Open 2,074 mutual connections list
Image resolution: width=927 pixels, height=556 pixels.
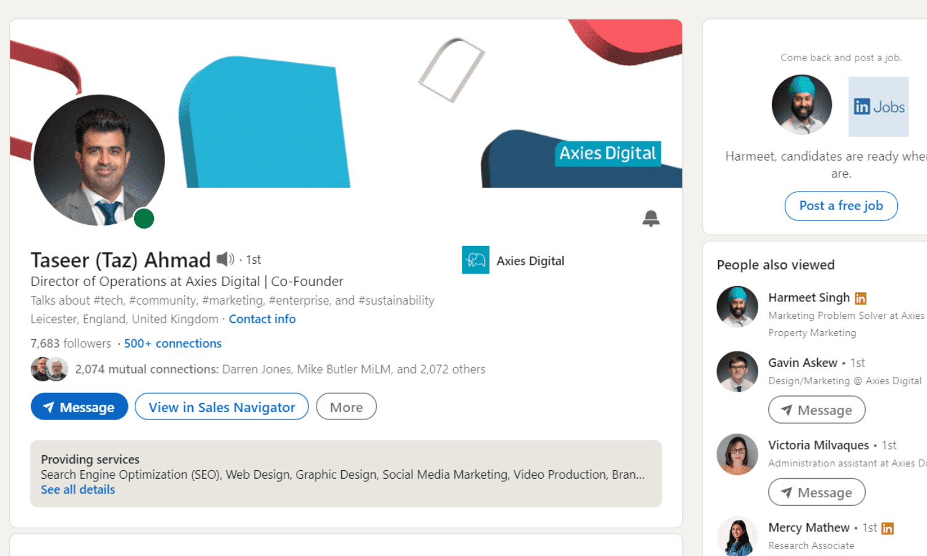280,369
